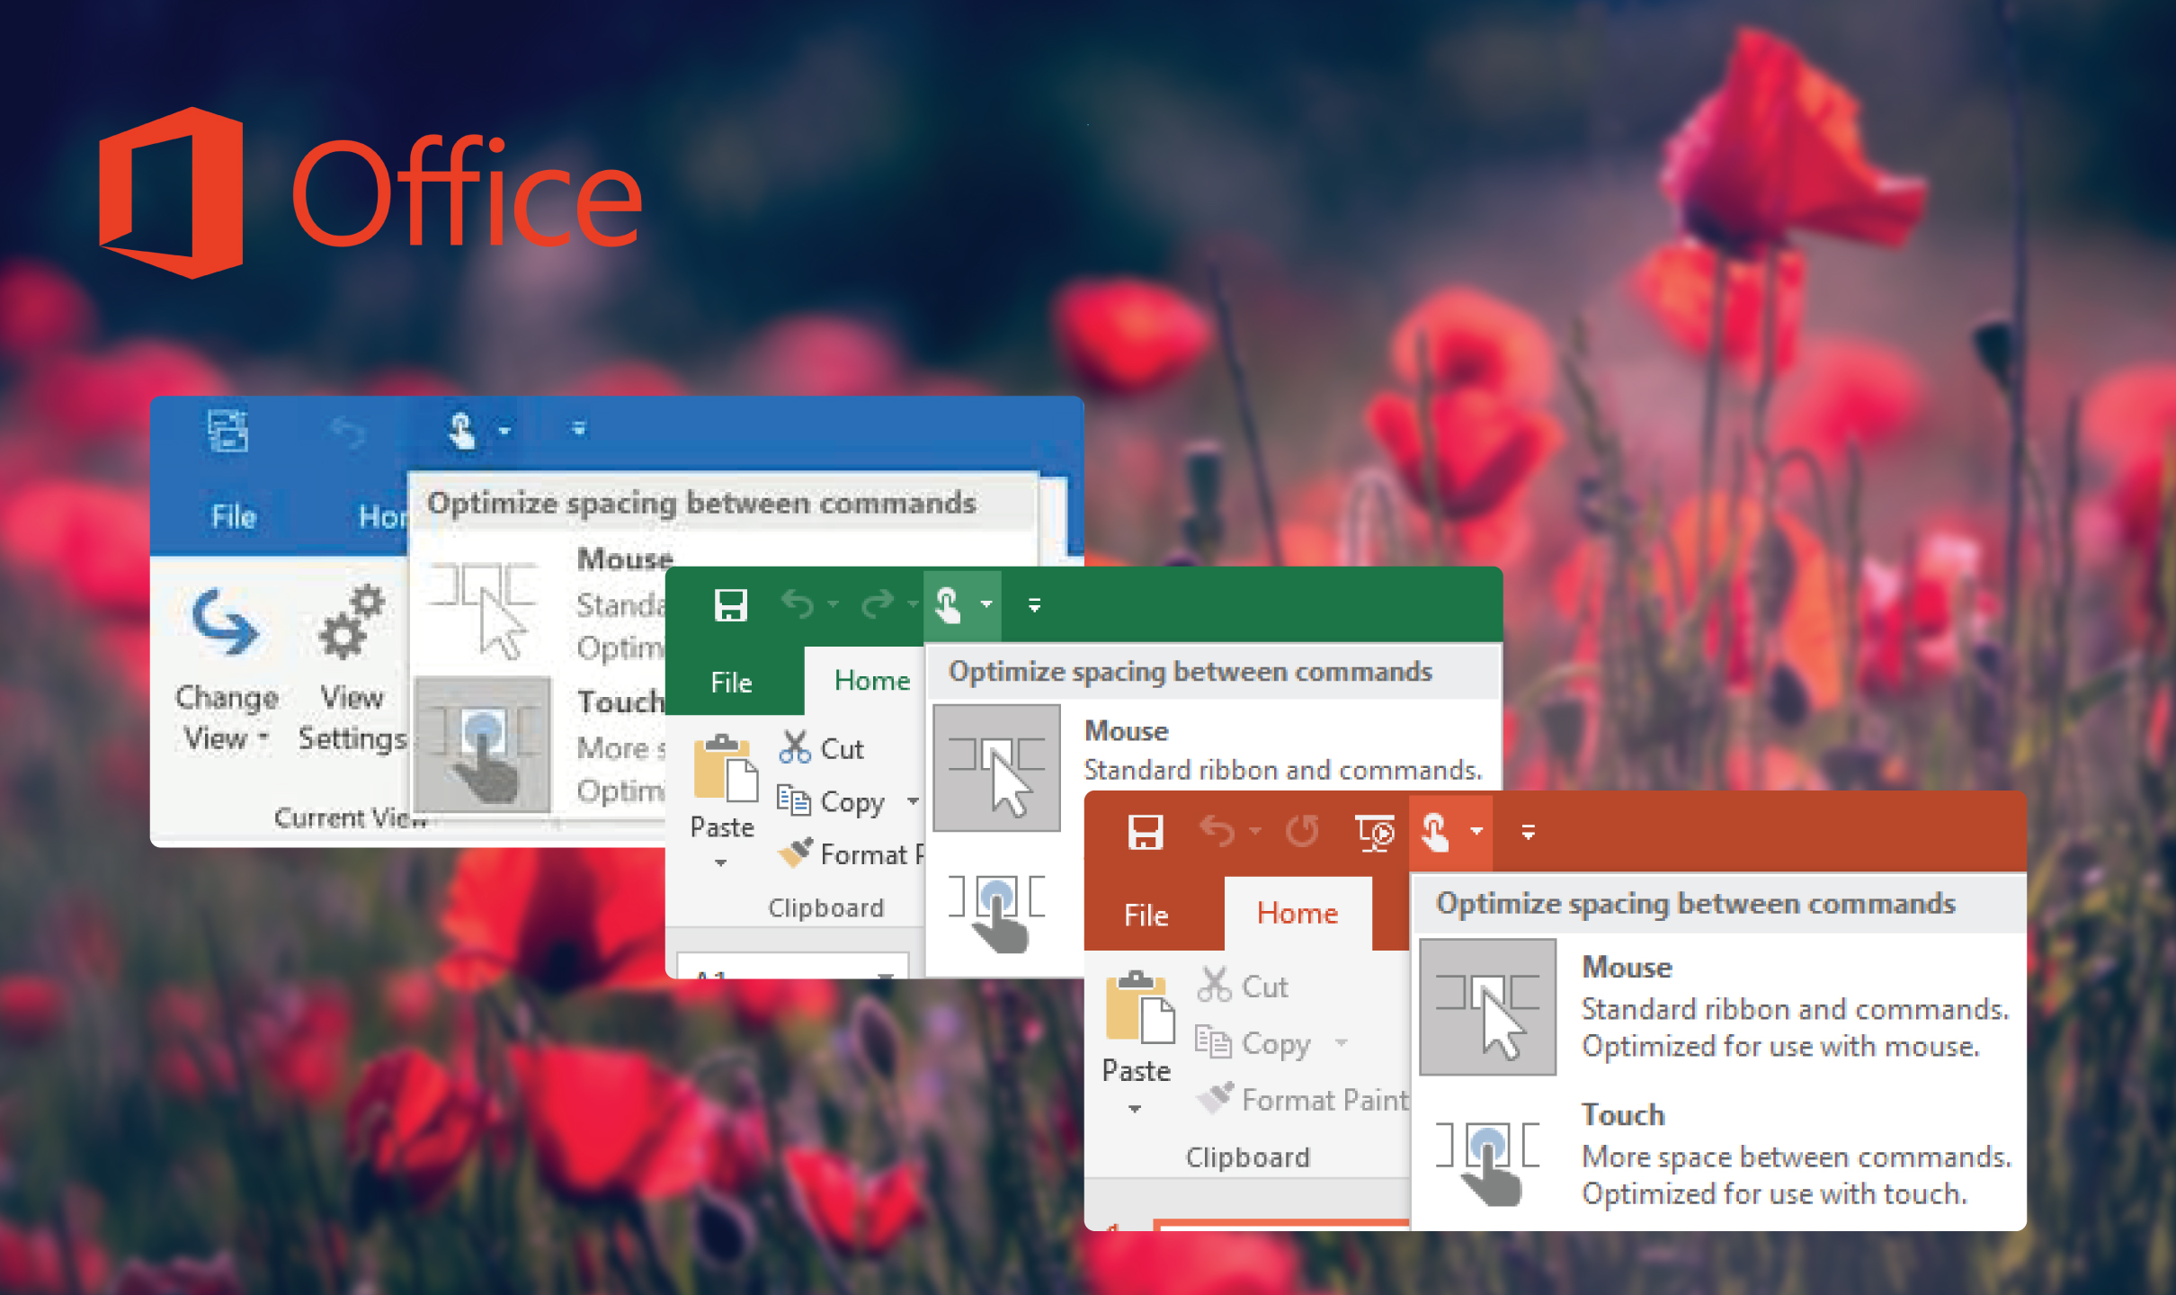This screenshot has height=1295, width=2176.
Task: Click the Touch hand icon in Outlook menu
Action: click(x=483, y=745)
